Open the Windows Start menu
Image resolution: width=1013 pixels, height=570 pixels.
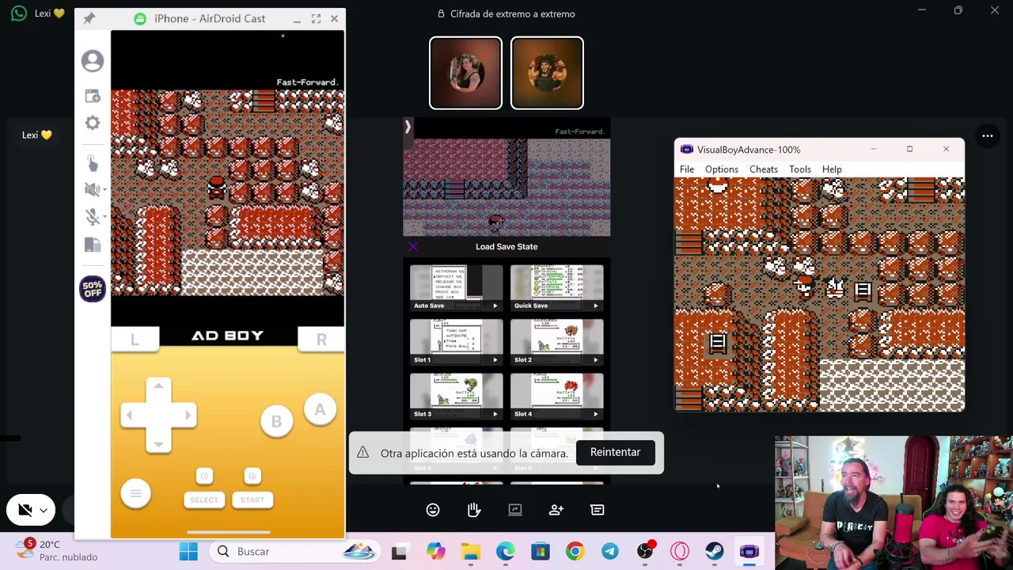(x=188, y=551)
